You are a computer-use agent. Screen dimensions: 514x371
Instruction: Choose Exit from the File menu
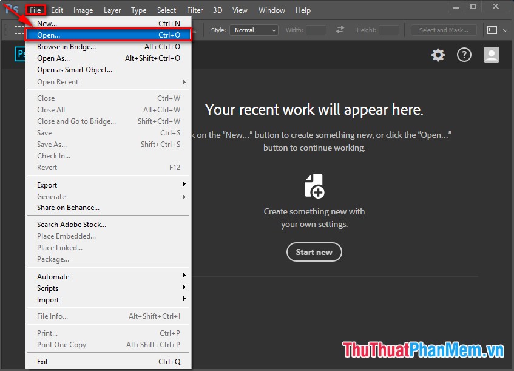coord(108,361)
